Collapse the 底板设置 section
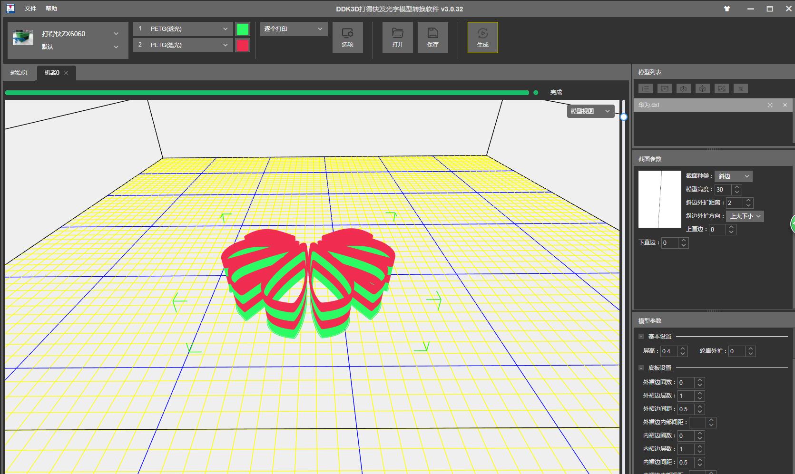795x474 pixels. point(641,368)
